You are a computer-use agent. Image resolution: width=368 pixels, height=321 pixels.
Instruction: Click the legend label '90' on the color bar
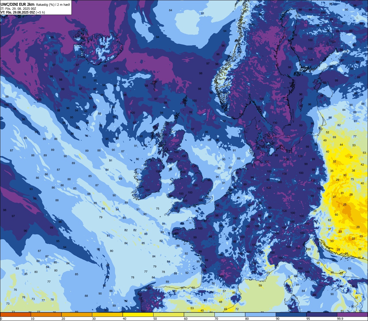click(x=277, y=319)
